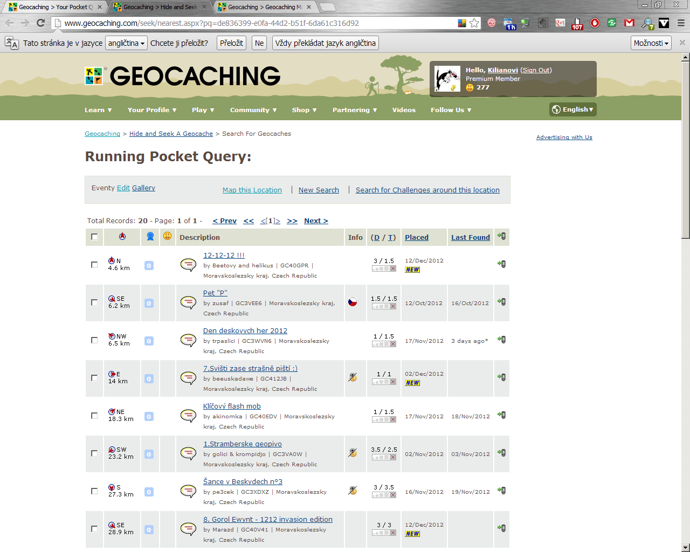The image size is (690, 552).
Task: Click send-to-GPS icon for Klíčový flash mob
Action: coord(501,415)
